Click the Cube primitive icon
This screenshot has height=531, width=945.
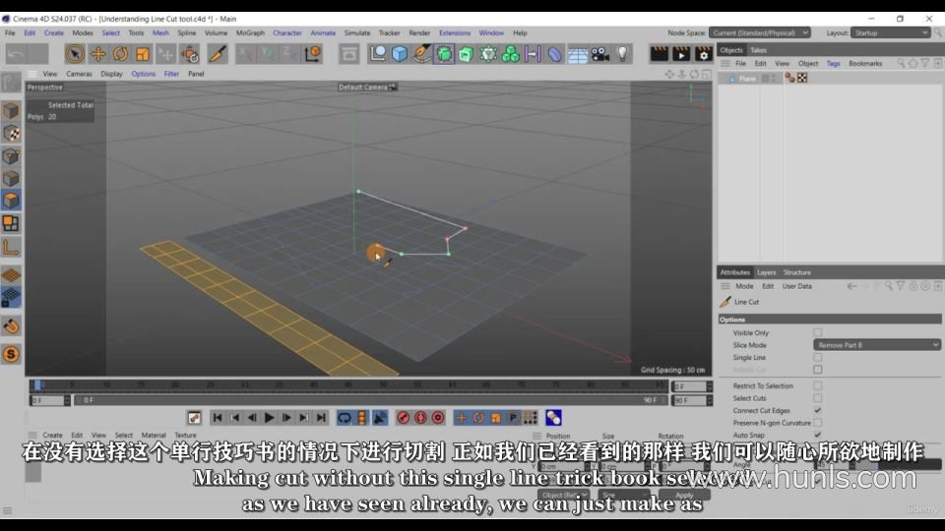click(400, 54)
